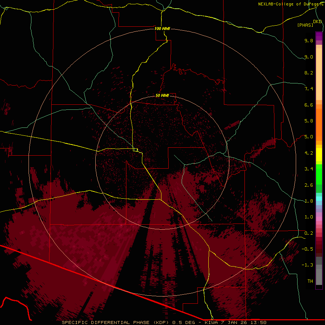Click the DKD label above the color bar
This screenshot has height=325, width=325.
317,21
